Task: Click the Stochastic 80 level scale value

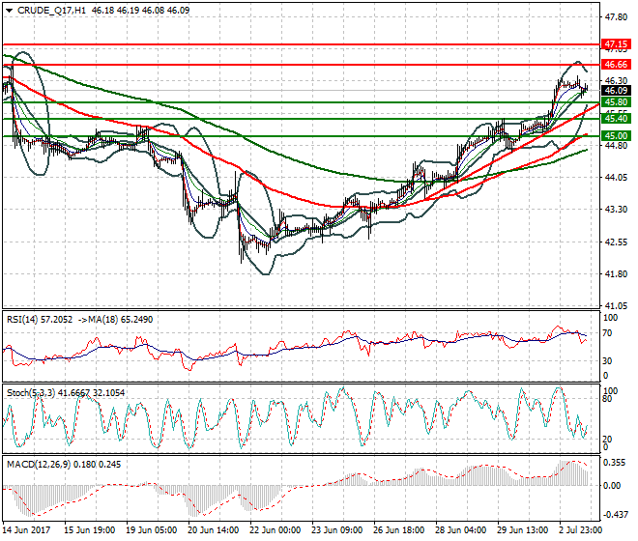Action: click(x=607, y=399)
